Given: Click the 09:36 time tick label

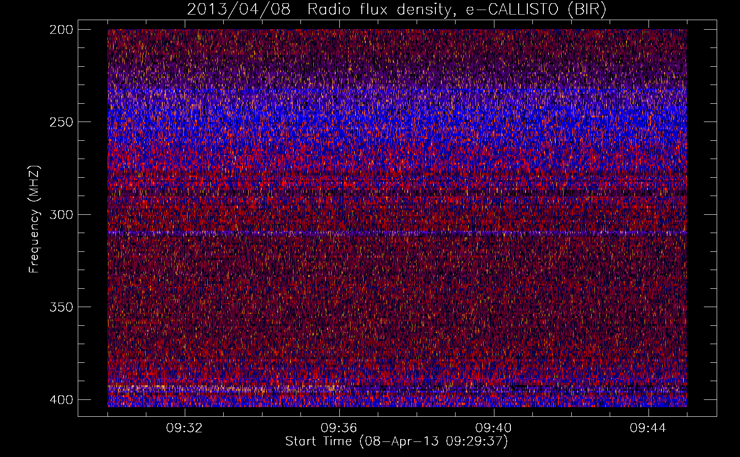Looking at the screenshot, I should [x=339, y=428].
